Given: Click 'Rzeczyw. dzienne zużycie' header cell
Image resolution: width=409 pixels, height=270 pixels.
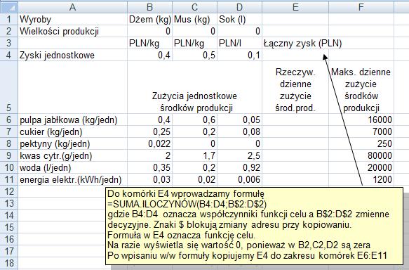Looking at the screenshot, I should tap(295, 87).
